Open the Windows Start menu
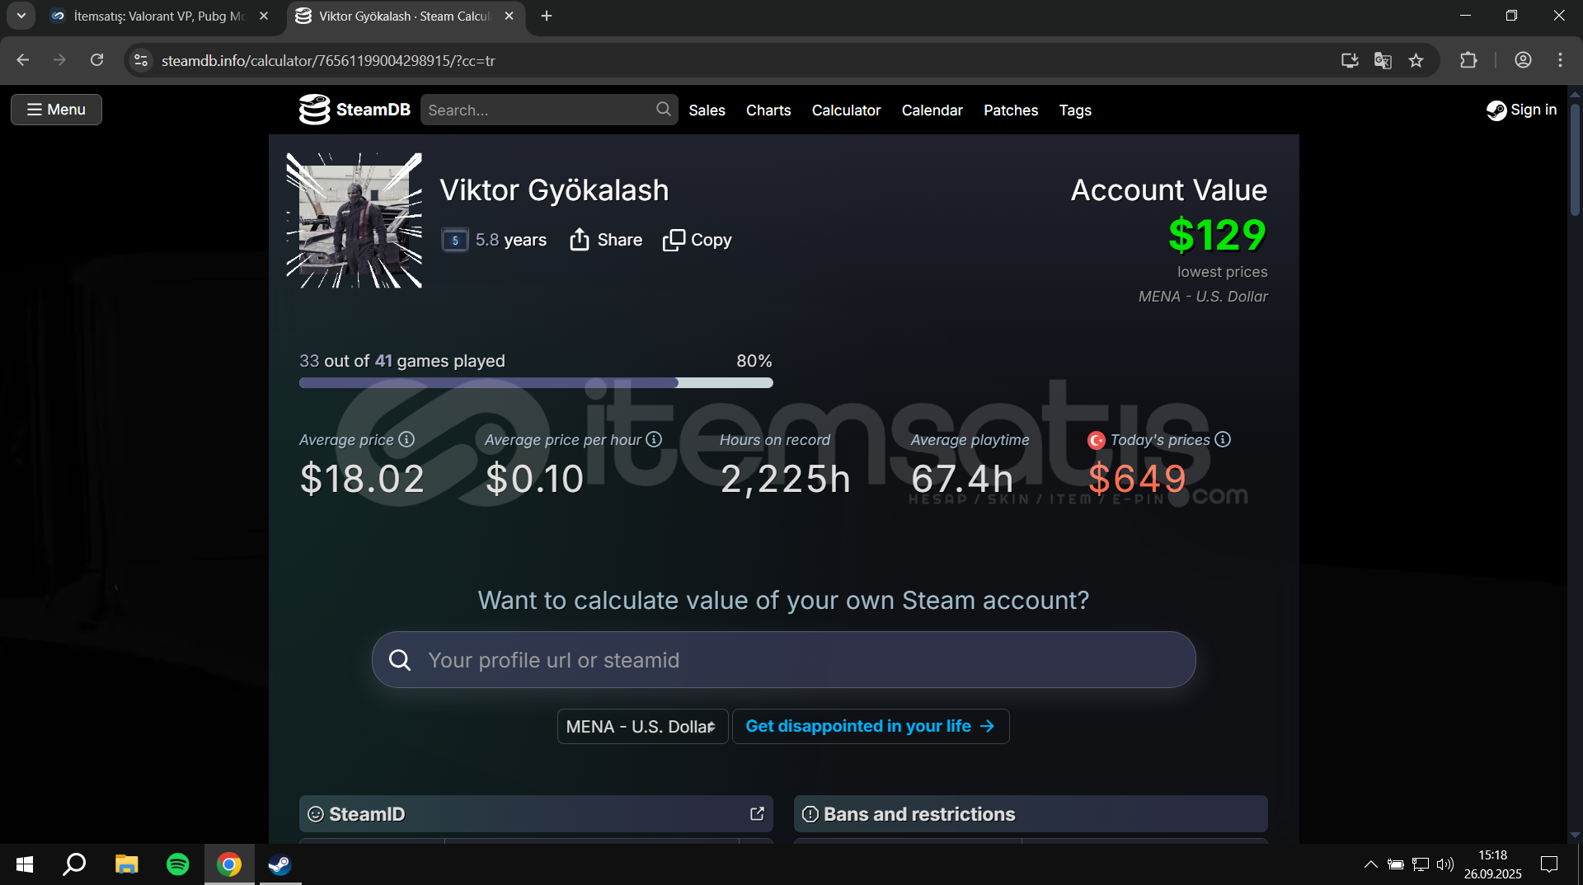Viewport: 1583px width, 885px height. [x=25, y=864]
